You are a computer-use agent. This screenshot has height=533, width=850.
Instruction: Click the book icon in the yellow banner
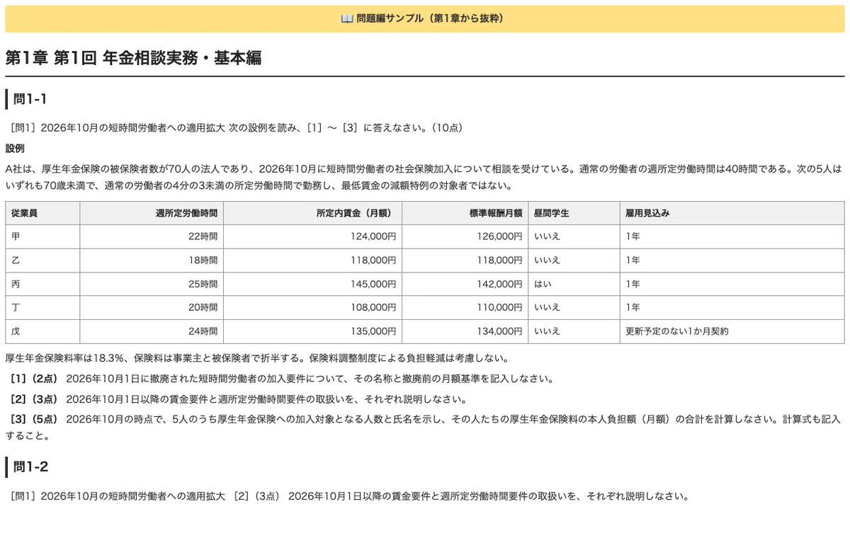pos(347,18)
